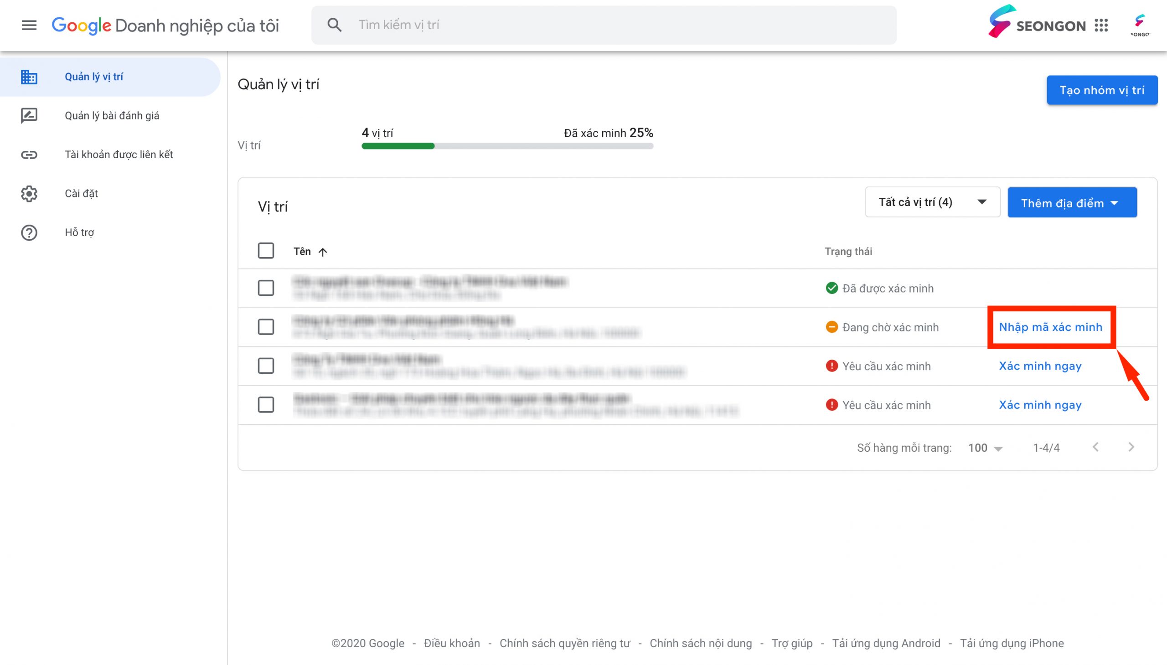1167x665 pixels.
Task: Click the Tài khoản được liên kết link icon
Action: click(29, 155)
